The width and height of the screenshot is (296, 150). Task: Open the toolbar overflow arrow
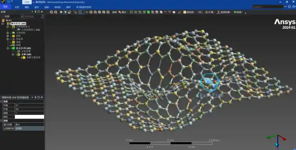pos(245,13)
